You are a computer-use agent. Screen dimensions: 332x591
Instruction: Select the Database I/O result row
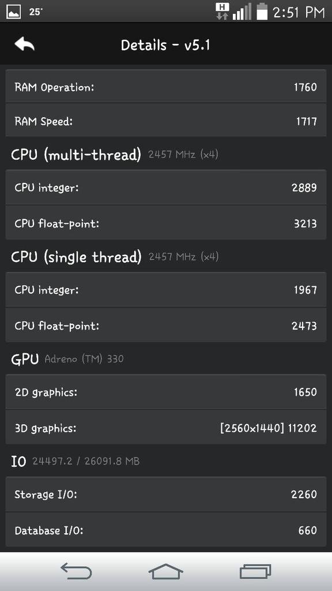tap(166, 530)
